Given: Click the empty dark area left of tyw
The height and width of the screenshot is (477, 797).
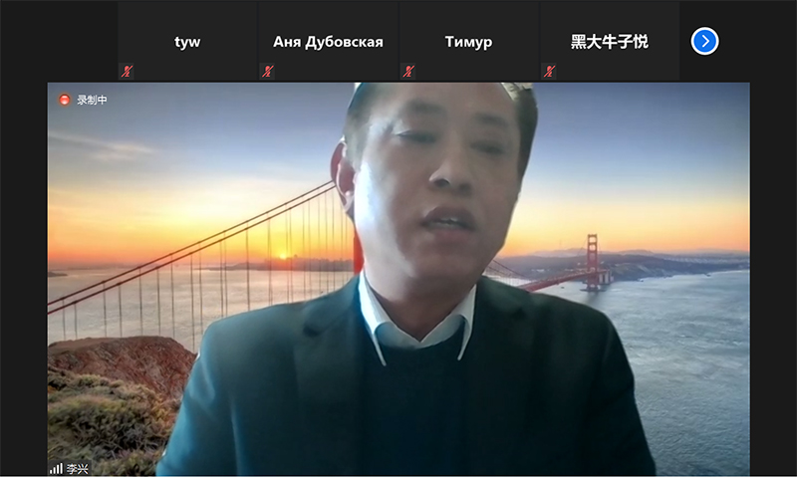Looking at the screenshot, I should [58, 42].
